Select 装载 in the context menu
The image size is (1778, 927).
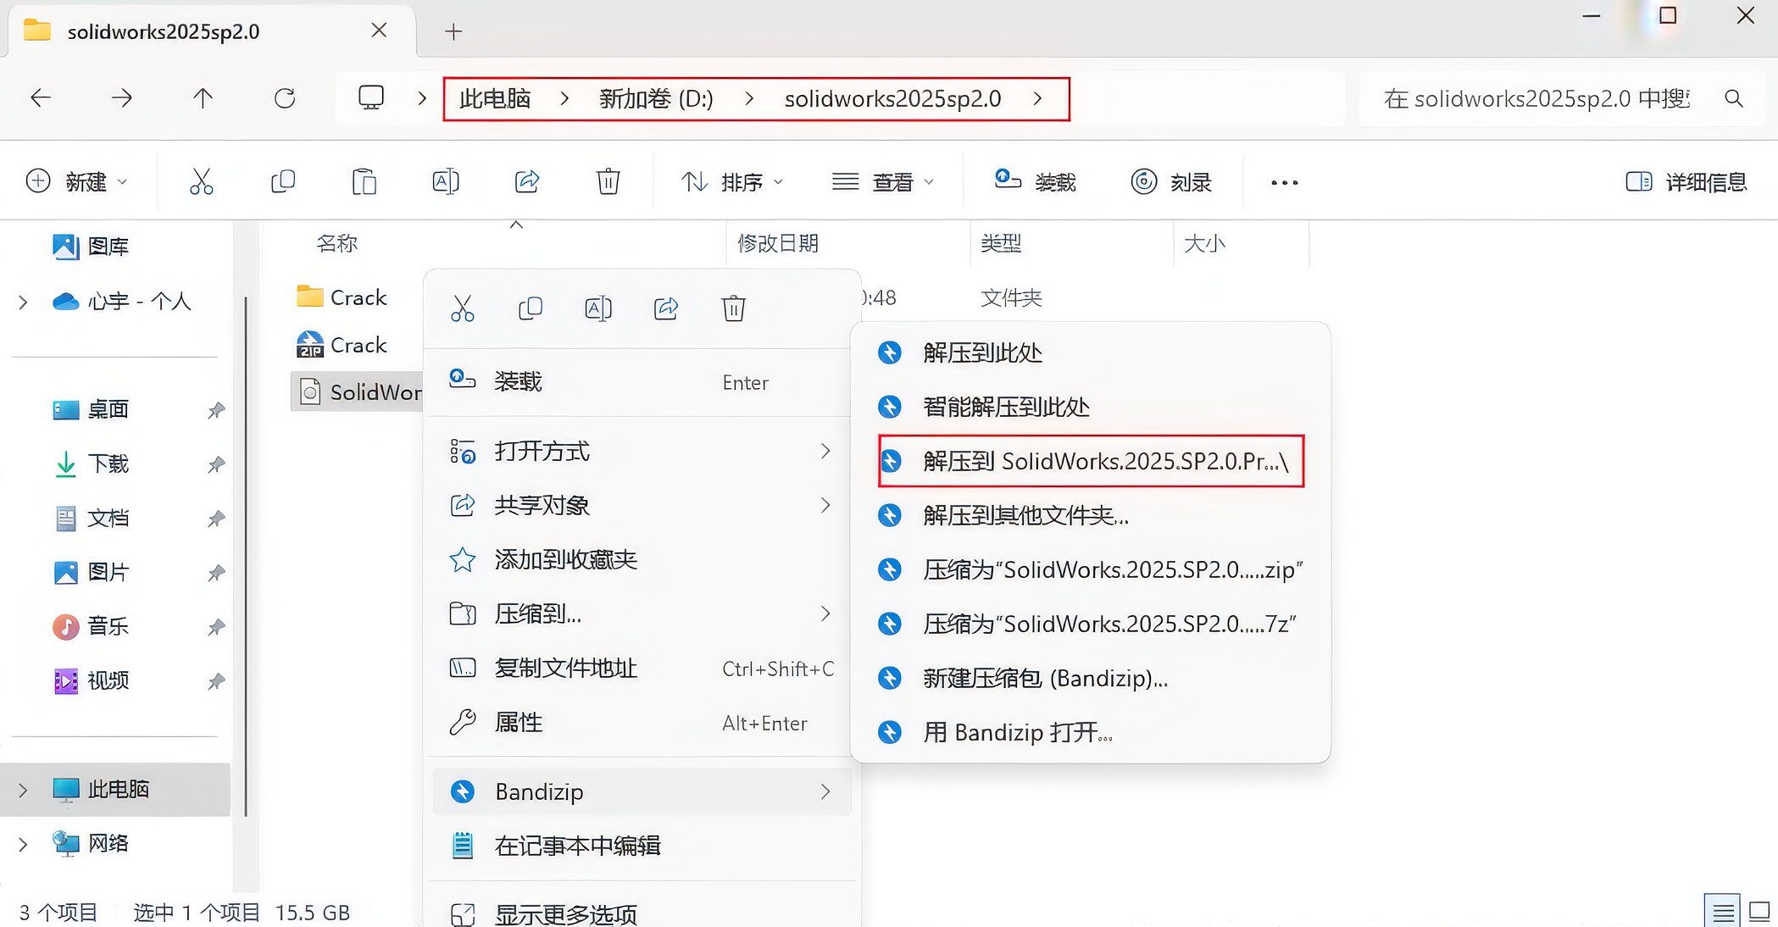pos(642,381)
